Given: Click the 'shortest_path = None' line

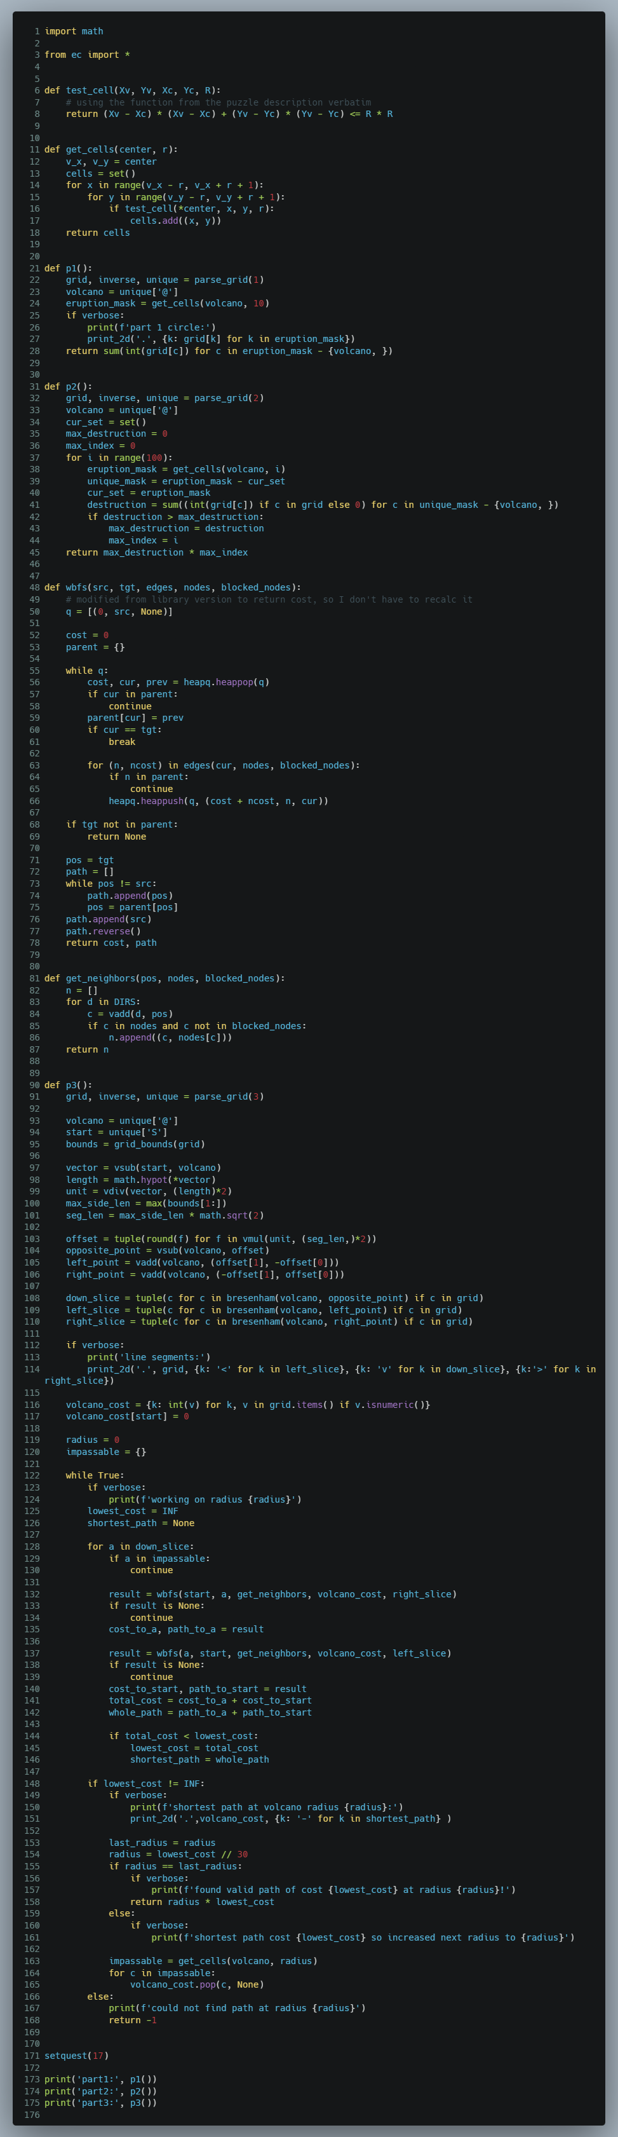Looking at the screenshot, I should tap(141, 1523).
